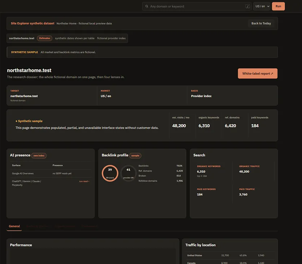Click the 'sample' badge on Backlink profile
Image resolution: width=302 pixels, height=264 pixels.
pyautogui.click(x=135, y=155)
